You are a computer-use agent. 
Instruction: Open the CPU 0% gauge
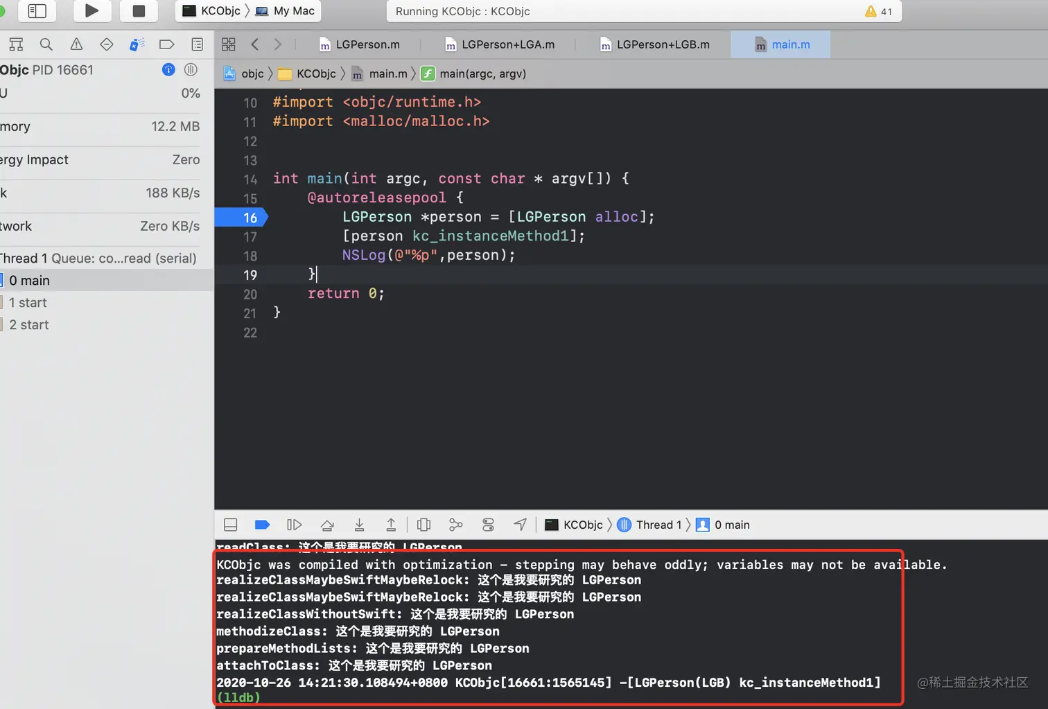tap(100, 94)
